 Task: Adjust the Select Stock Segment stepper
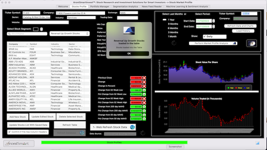[41, 29]
